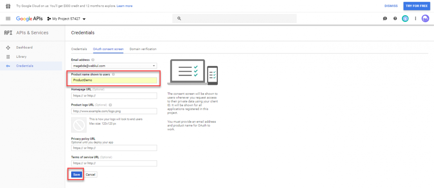Viewport: 434px width, 188px height.
Task: Click the Library sidebar icon
Action: (x=8, y=57)
